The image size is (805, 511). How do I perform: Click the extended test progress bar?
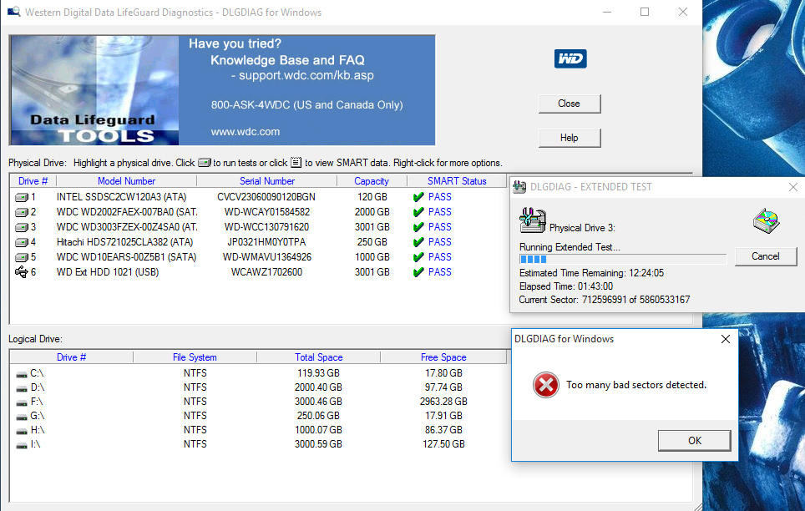coord(623,260)
